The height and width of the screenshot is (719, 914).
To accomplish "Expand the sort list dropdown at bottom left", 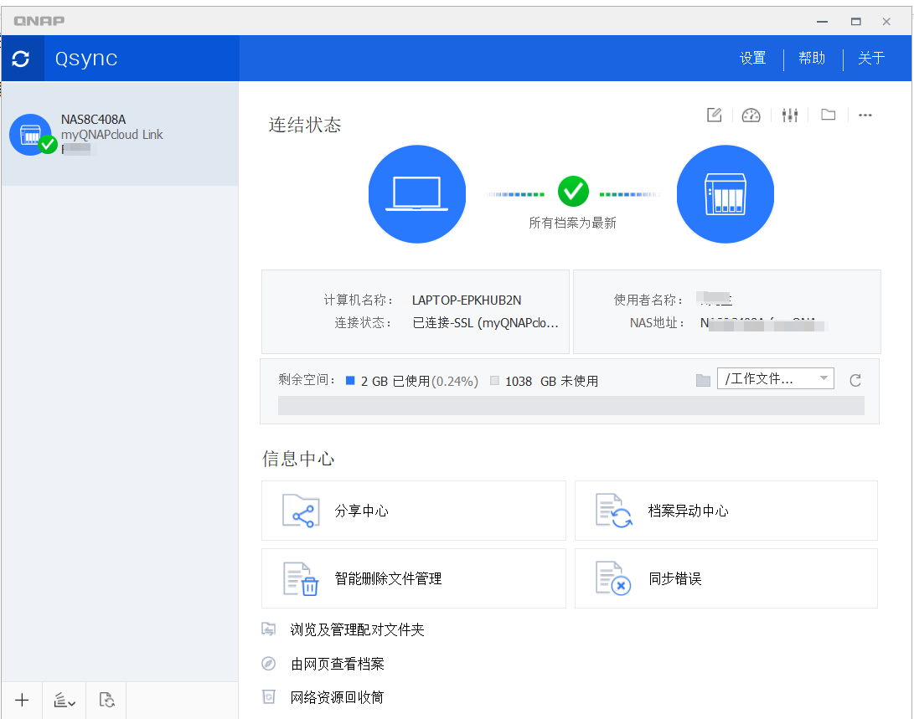I will (65, 701).
